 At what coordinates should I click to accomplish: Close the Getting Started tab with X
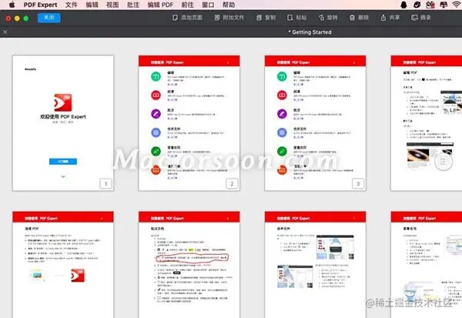tap(5, 32)
